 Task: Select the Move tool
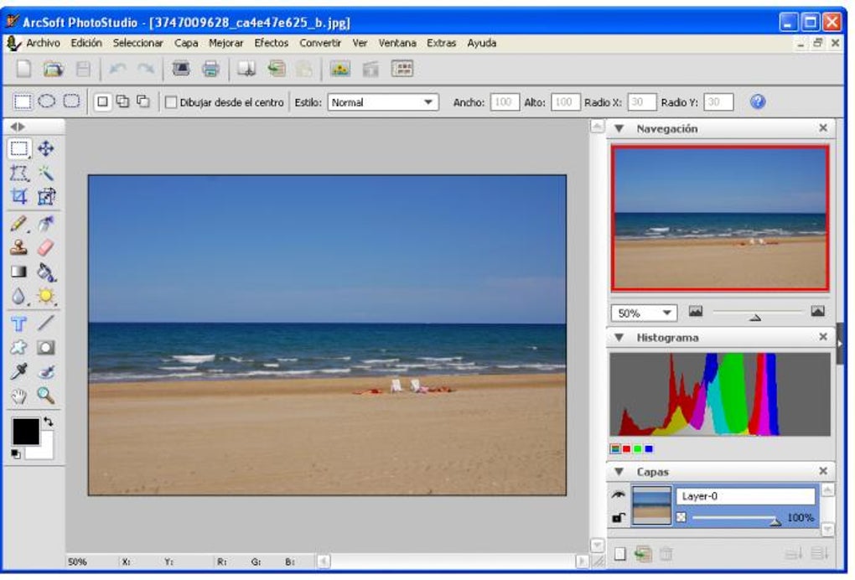point(46,148)
